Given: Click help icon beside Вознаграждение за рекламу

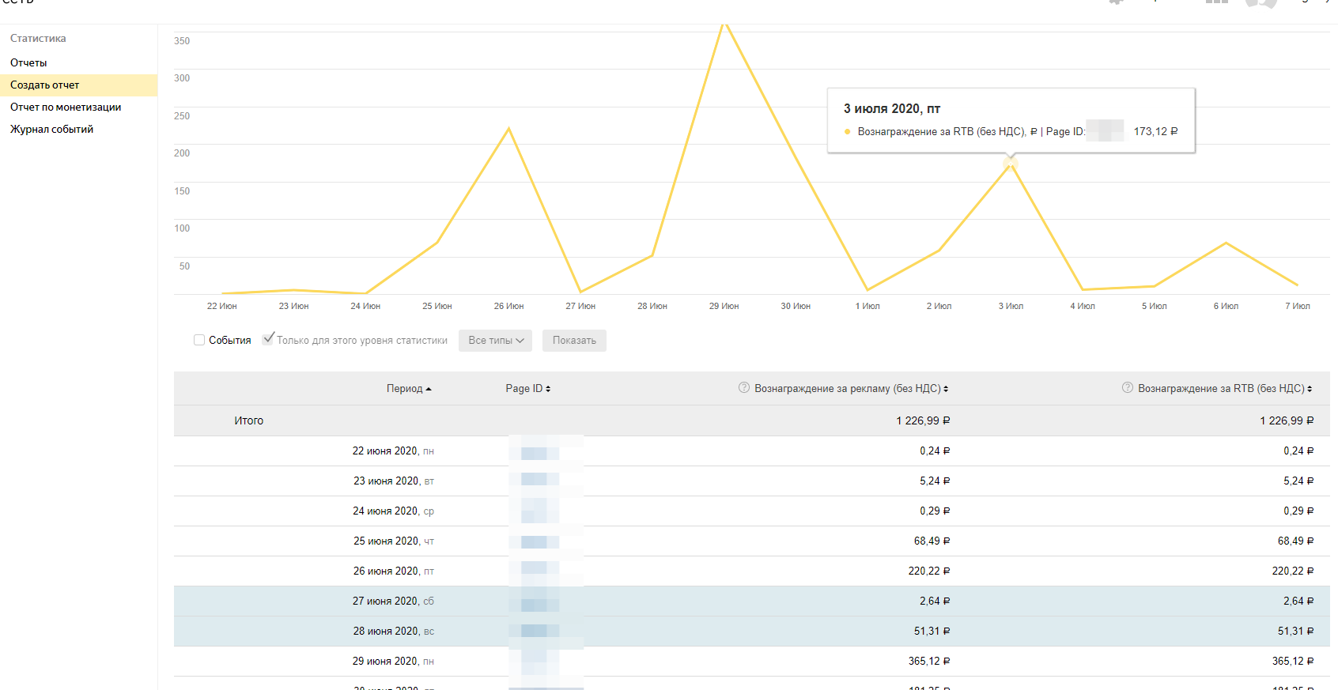Looking at the screenshot, I should pyautogui.click(x=743, y=388).
